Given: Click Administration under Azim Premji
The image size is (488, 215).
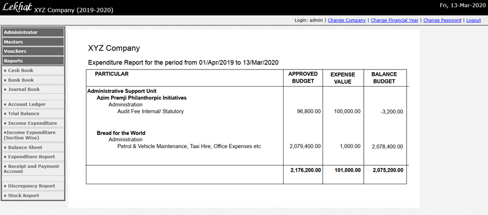Looking at the screenshot, I should tap(125, 105).
